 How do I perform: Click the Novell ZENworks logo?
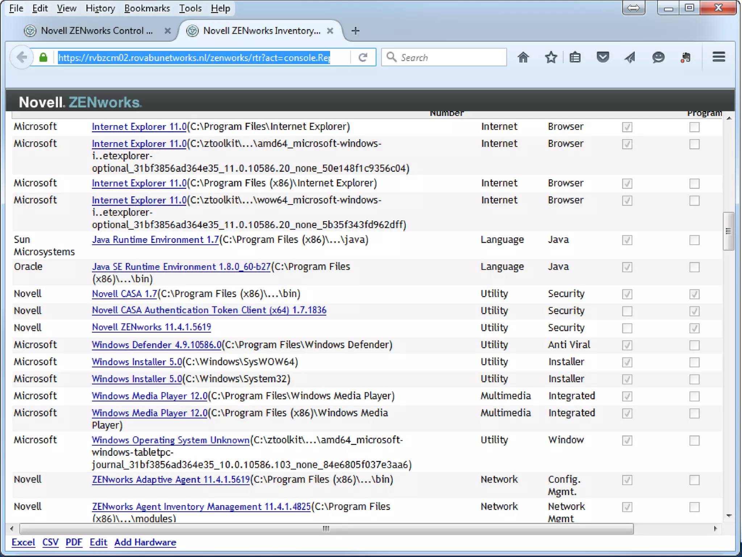[x=80, y=102]
